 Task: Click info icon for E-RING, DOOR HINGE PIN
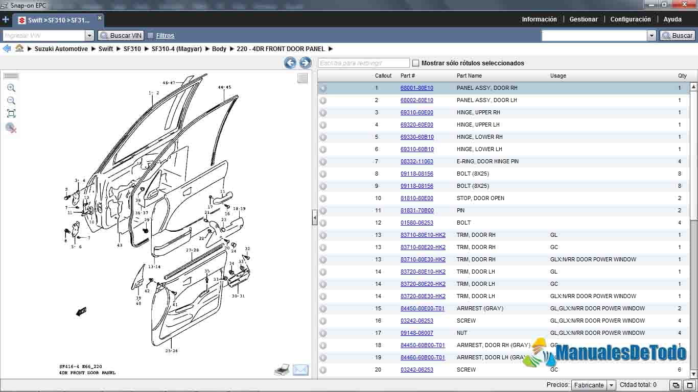(x=323, y=162)
